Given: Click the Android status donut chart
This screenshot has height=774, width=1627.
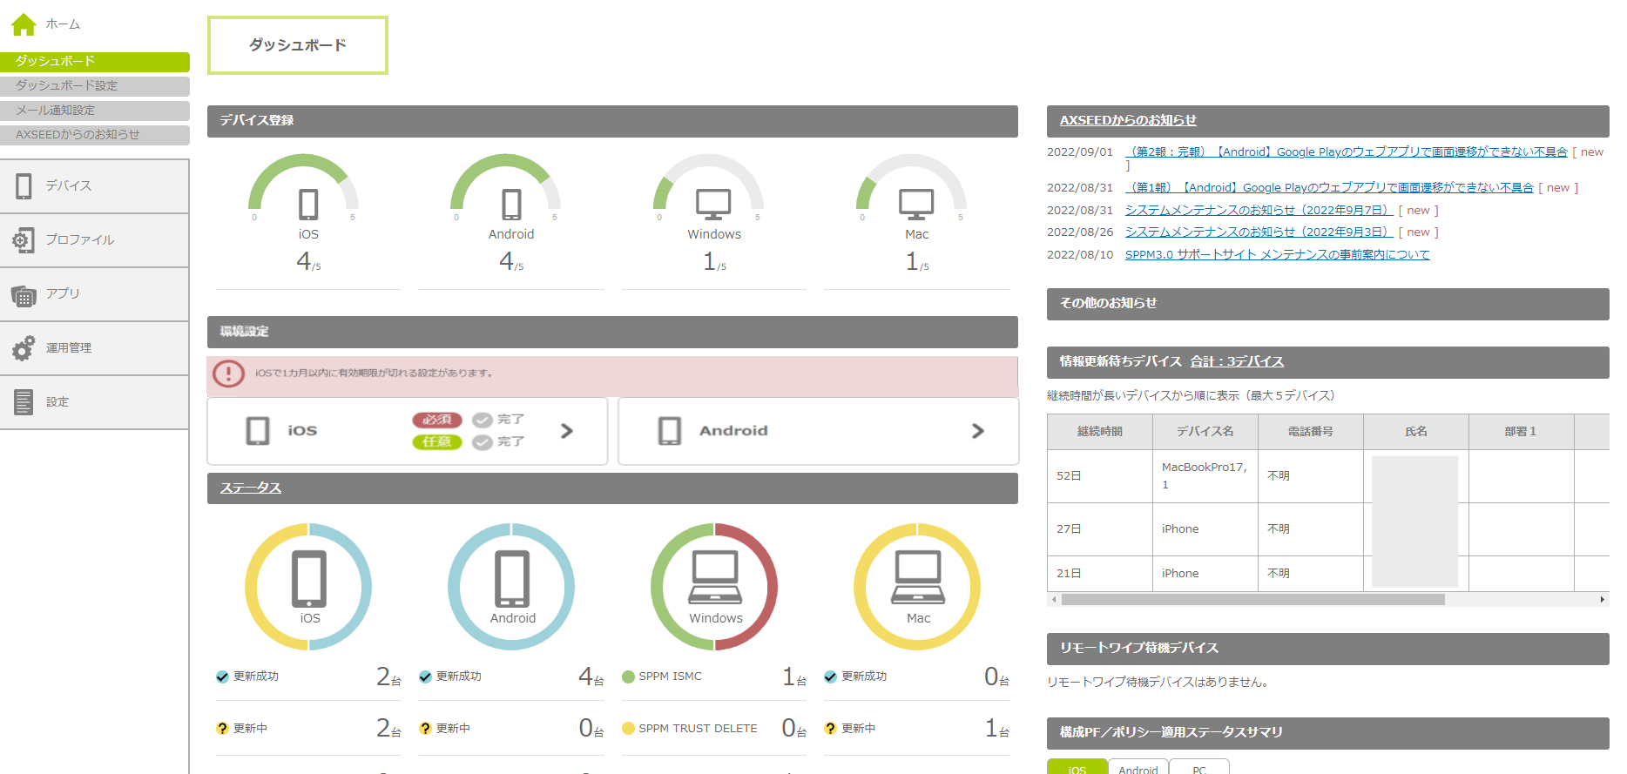Looking at the screenshot, I should (x=511, y=587).
